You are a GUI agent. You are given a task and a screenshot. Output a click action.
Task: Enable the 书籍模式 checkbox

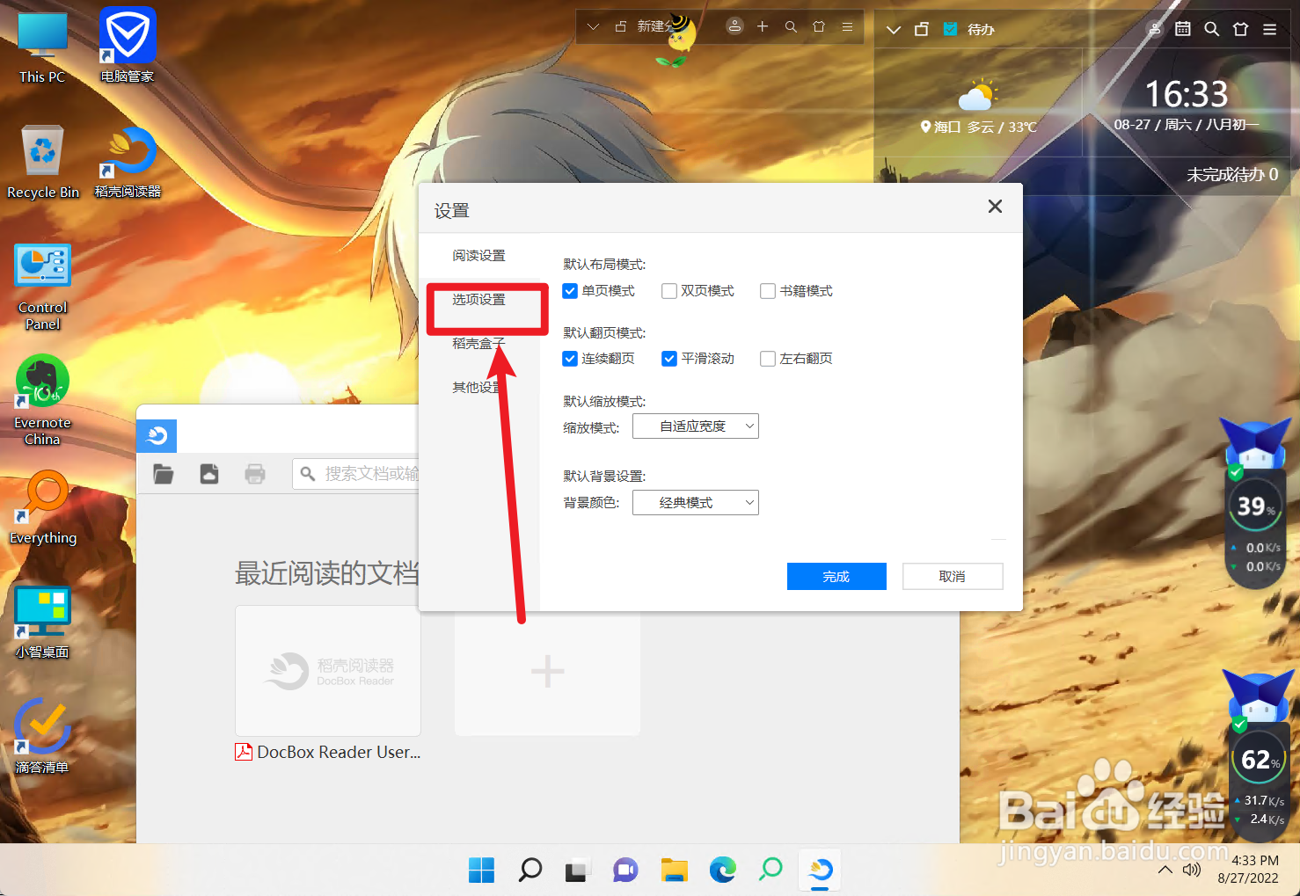tap(768, 291)
